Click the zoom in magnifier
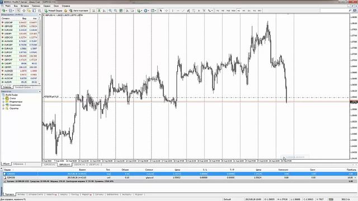Viewport: 358px width, 201px height. 110,11
